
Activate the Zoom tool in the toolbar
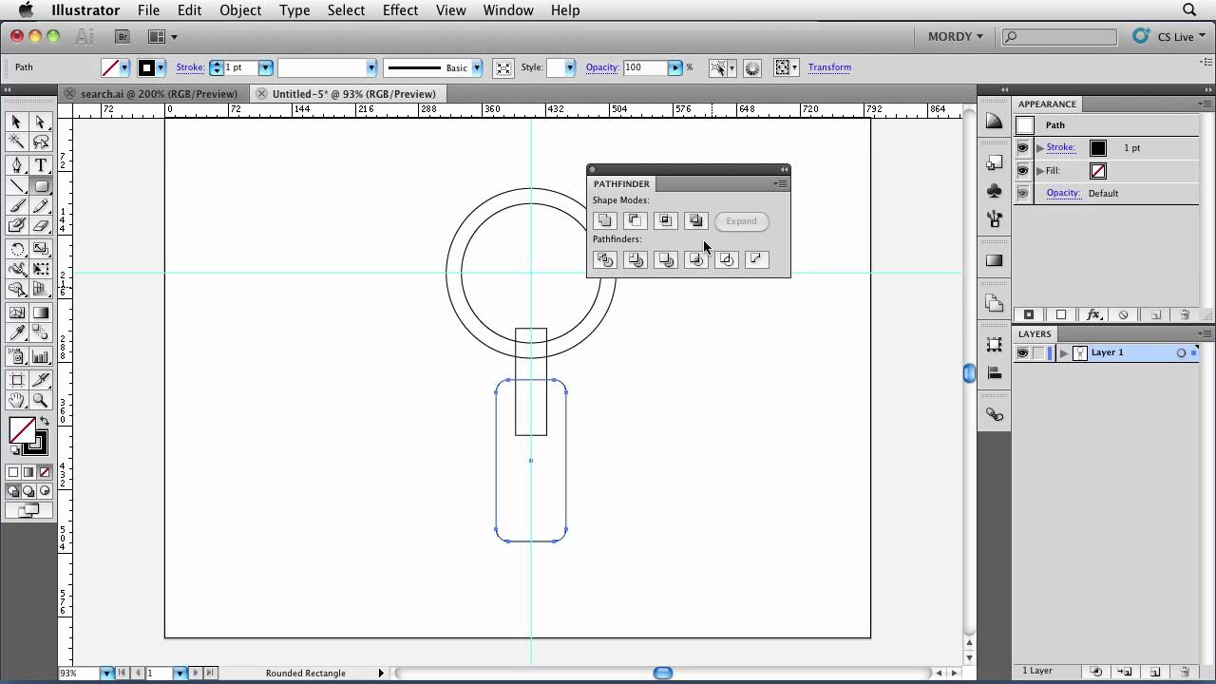pyautogui.click(x=40, y=402)
